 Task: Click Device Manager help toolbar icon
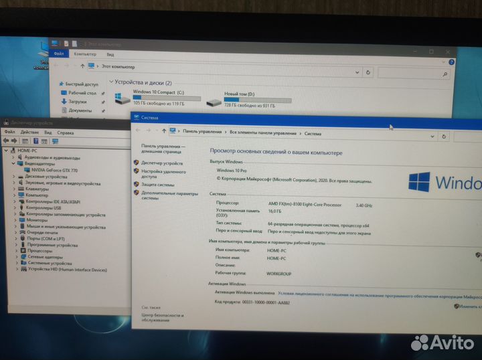click(x=35, y=141)
